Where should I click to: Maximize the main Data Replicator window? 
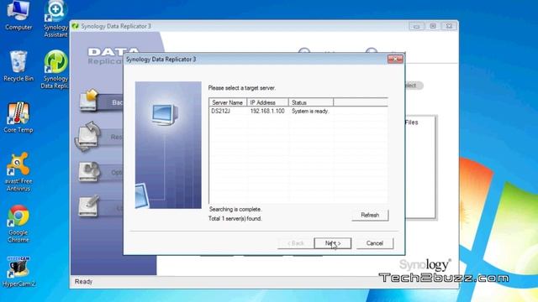pos(433,26)
